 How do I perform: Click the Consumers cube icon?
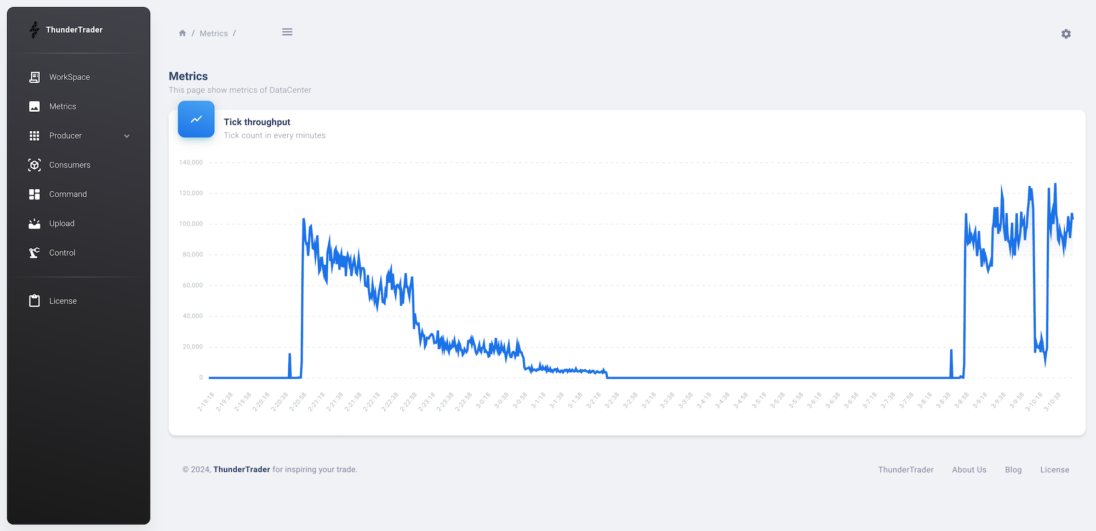[35, 165]
